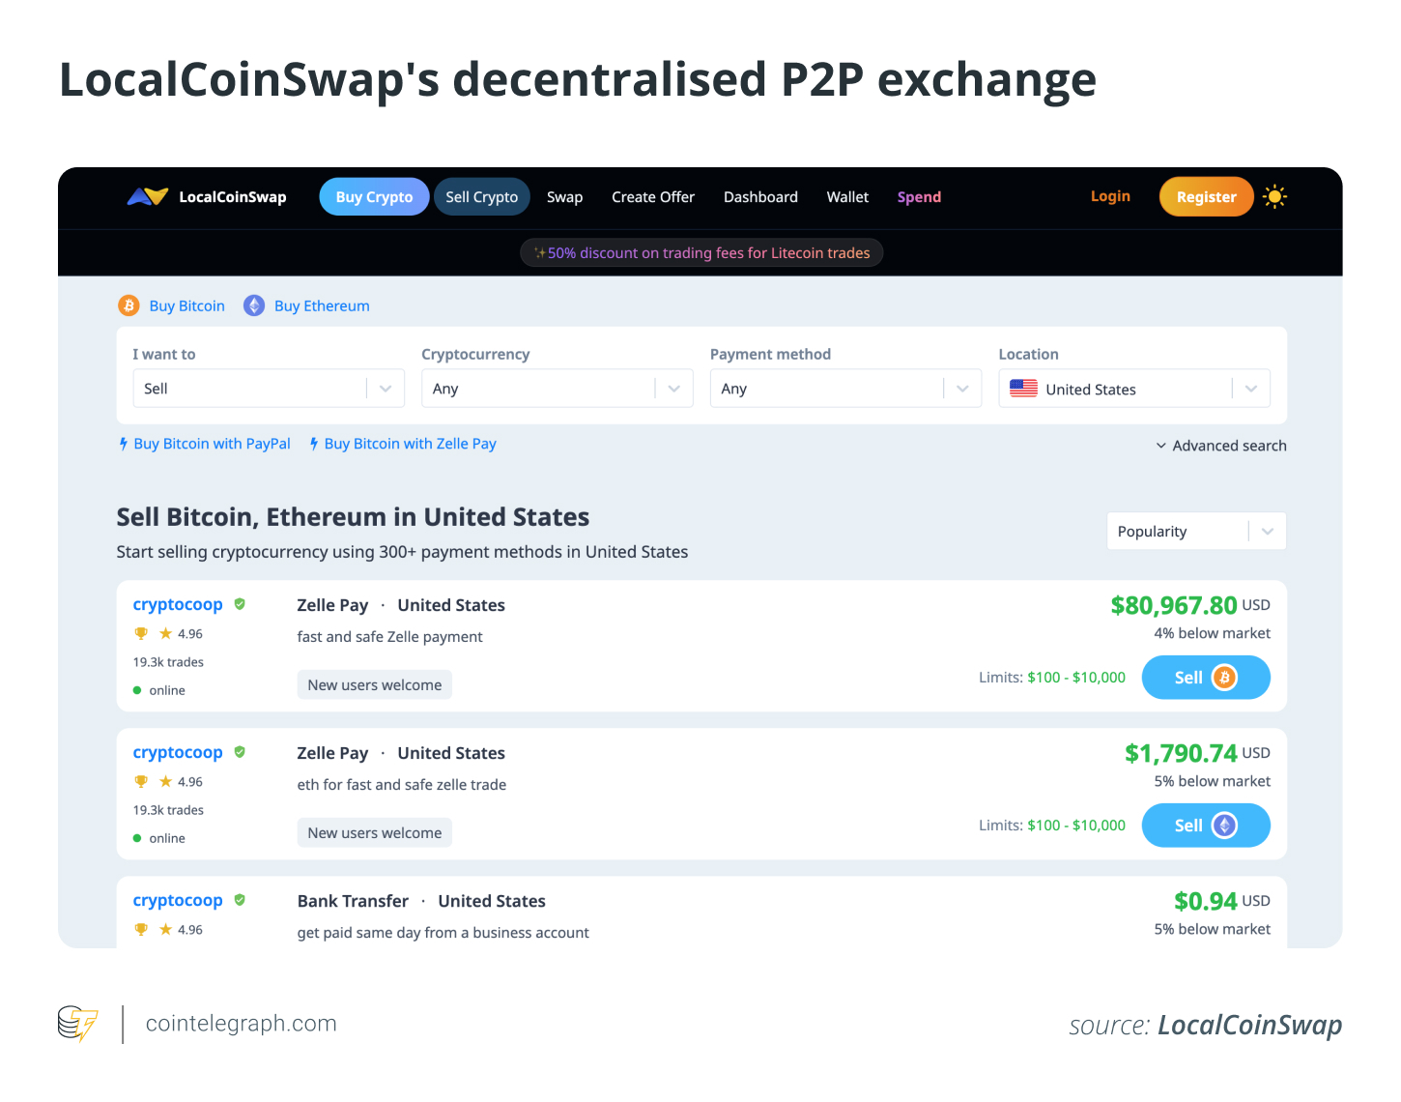Click the US flag in the Location field
Viewport: 1401px width, 1102px height.
[1024, 389]
